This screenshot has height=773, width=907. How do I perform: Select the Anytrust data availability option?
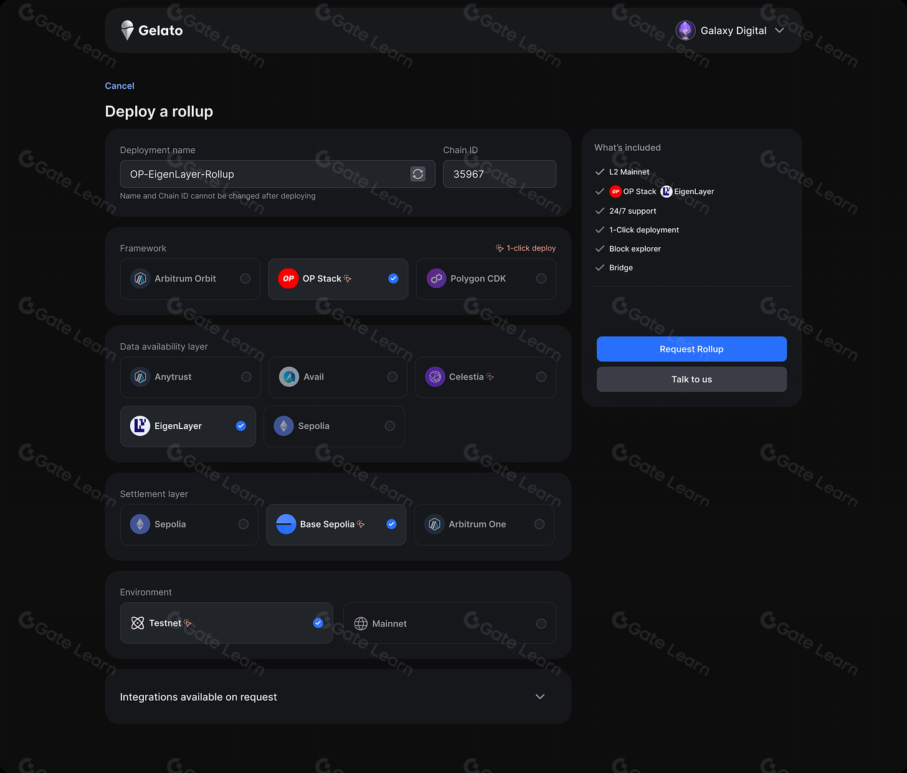point(190,377)
